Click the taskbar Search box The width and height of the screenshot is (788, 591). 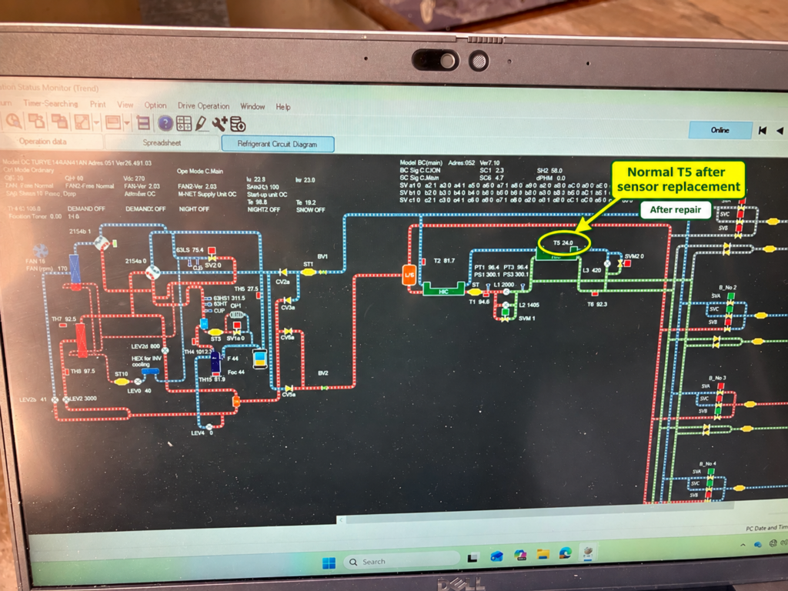pyautogui.click(x=402, y=561)
